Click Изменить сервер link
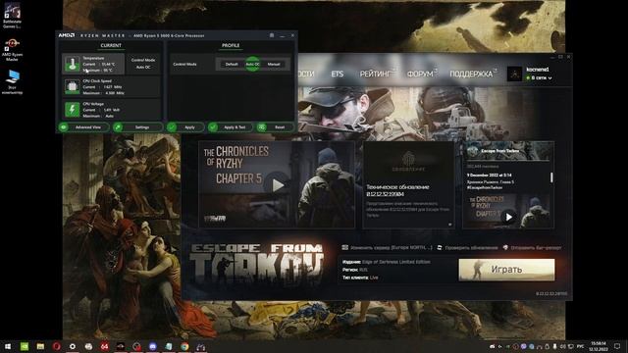 coord(388,248)
